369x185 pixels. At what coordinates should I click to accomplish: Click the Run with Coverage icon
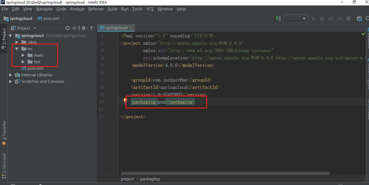[331, 19]
